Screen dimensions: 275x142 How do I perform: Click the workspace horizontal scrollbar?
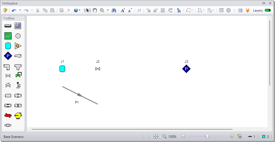132,129
